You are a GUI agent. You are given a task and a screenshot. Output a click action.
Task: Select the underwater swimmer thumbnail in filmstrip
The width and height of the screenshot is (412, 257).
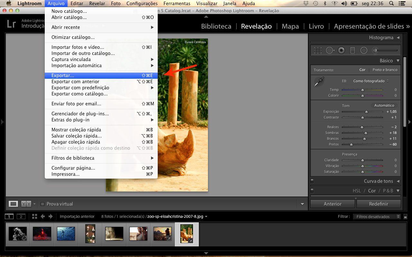(x=66, y=234)
